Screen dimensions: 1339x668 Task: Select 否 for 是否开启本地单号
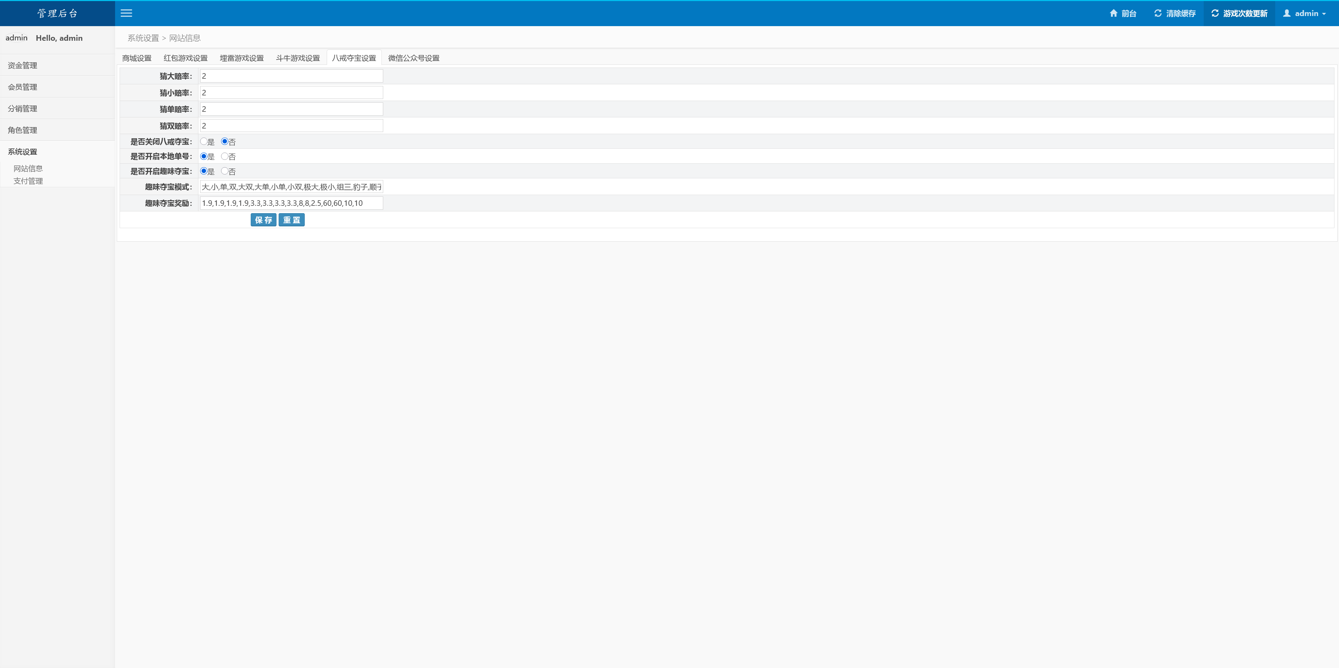pos(225,156)
